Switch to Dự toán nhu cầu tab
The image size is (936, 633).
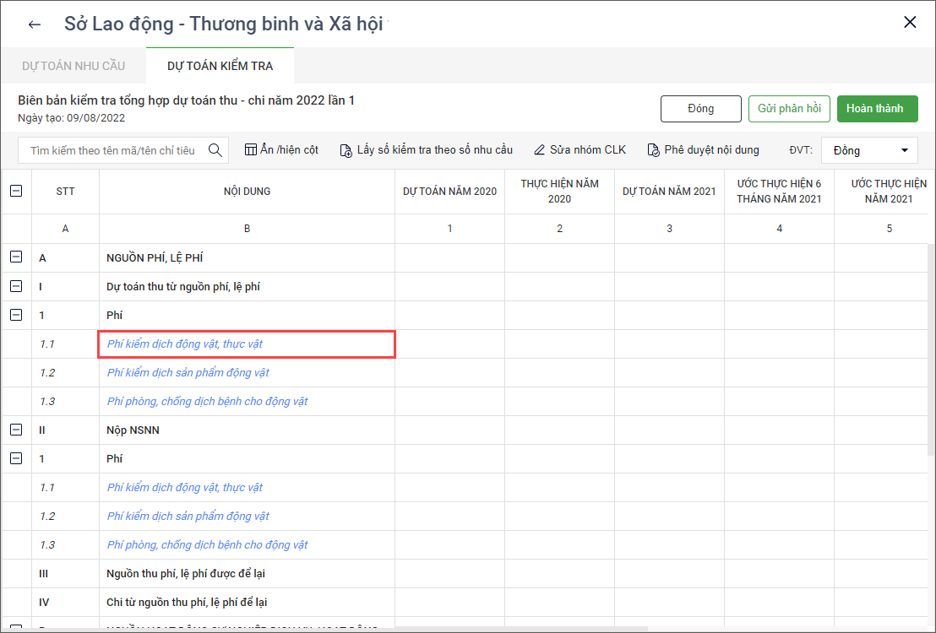click(x=73, y=66)
